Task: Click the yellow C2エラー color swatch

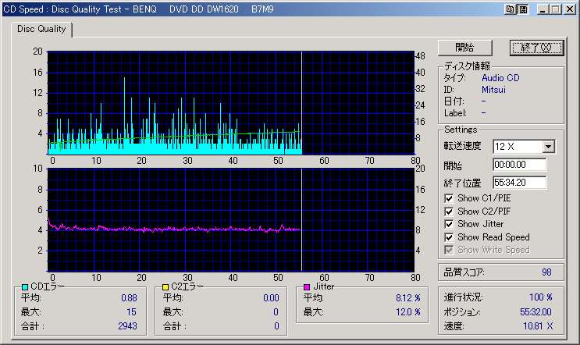Action: click(x=165, y=287)
